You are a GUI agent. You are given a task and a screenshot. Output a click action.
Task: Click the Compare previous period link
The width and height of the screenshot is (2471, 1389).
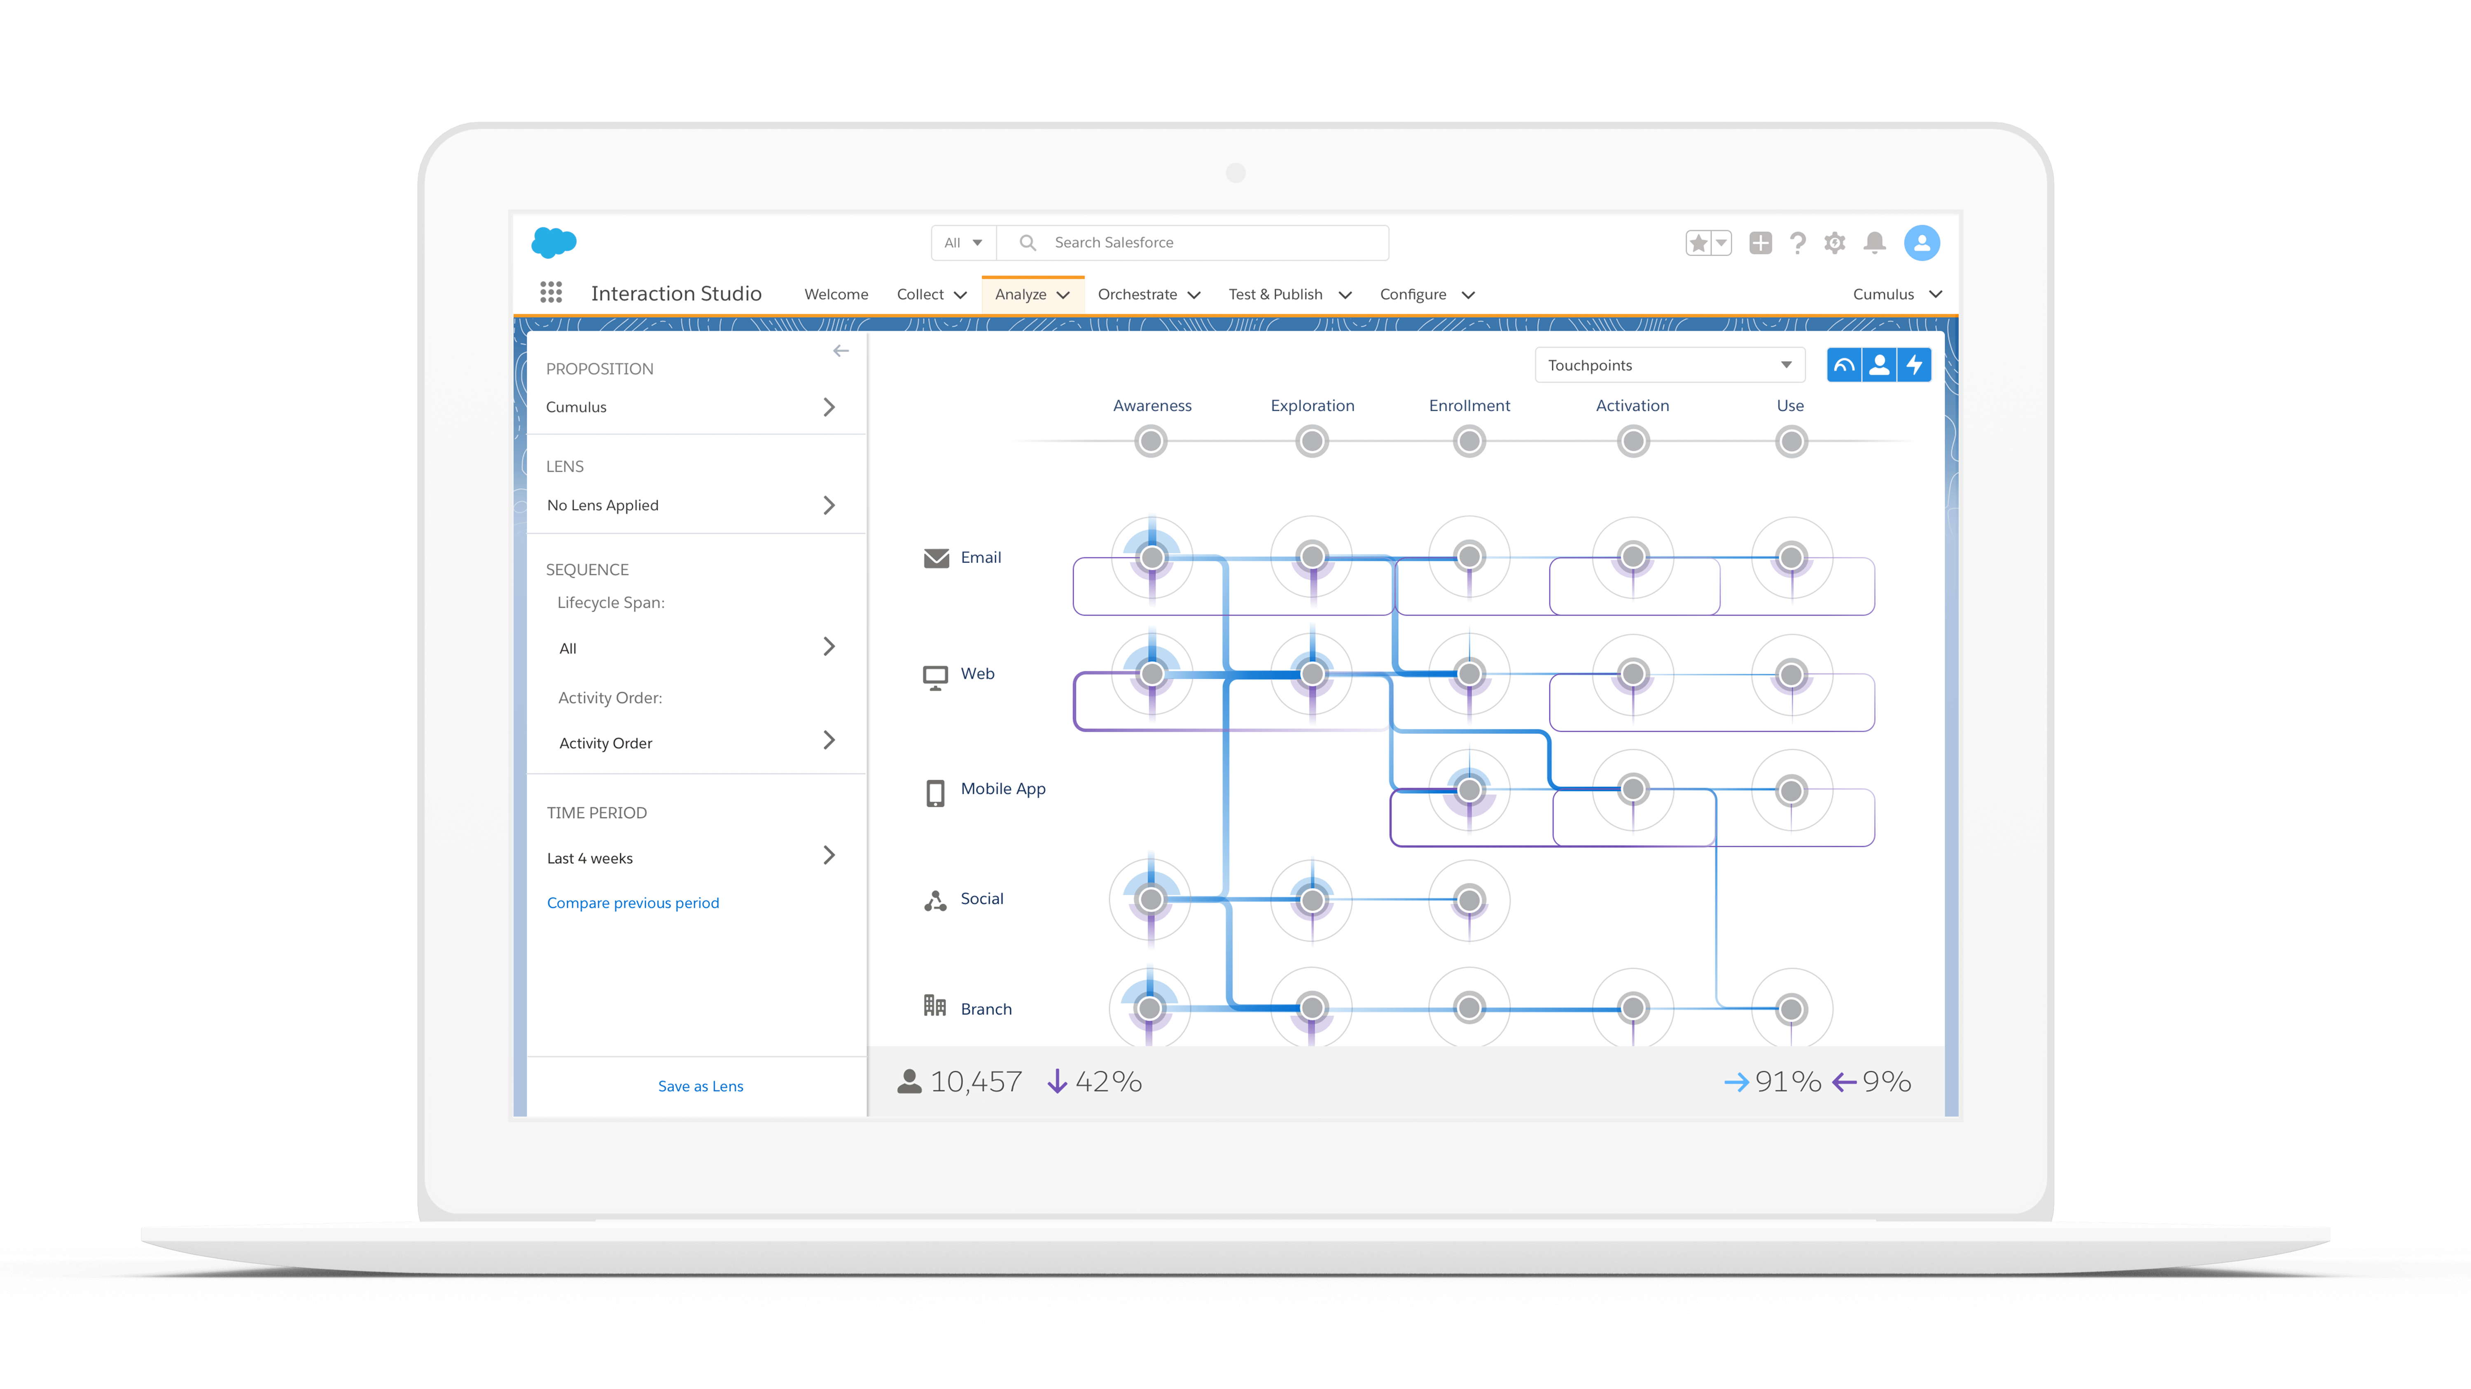(633, 902)
